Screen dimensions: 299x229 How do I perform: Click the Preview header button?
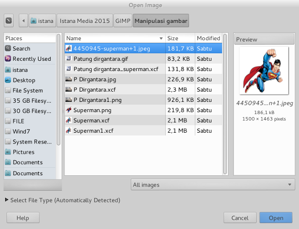click(264, 39)
